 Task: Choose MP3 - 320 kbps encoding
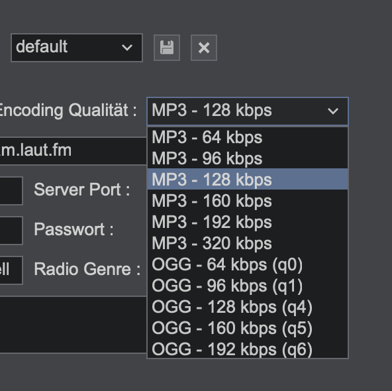248,243
